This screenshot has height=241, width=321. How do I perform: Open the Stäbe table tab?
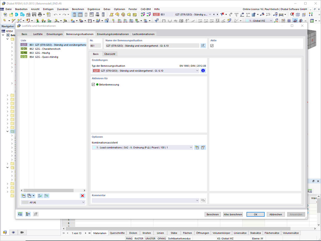coord(174,233)
